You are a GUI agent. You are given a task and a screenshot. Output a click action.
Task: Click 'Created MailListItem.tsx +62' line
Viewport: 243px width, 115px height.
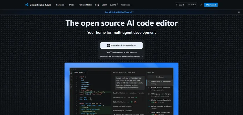[x=125, y=97]
